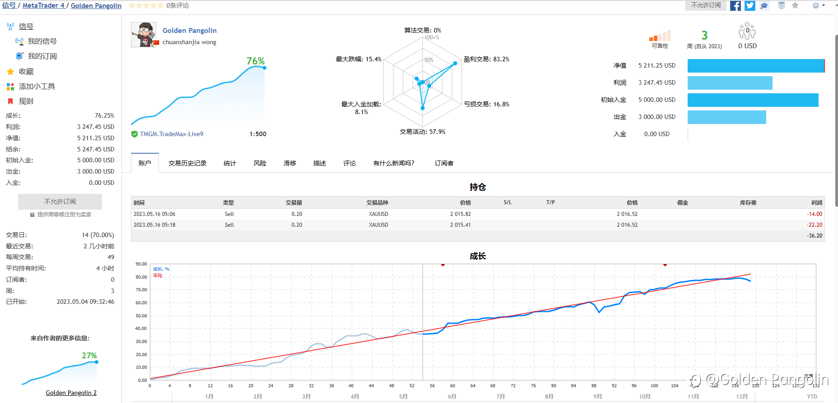This screenshot has width=838, height=403.
Task: Click the 规则 bookmark icon
Action: point(10,101)
